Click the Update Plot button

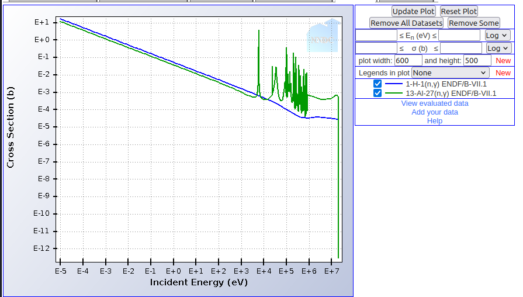pyautogui.click(x=413, y=11)
